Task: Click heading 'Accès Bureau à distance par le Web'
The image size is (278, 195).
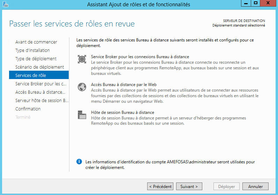Action: pyautogui.click(x=124, y=84)
